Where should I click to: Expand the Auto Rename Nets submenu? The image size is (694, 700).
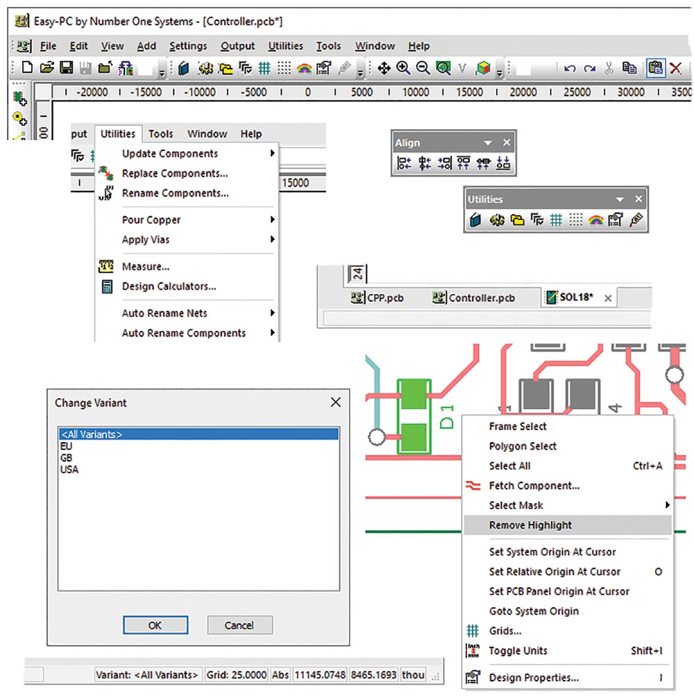point(187,313)
